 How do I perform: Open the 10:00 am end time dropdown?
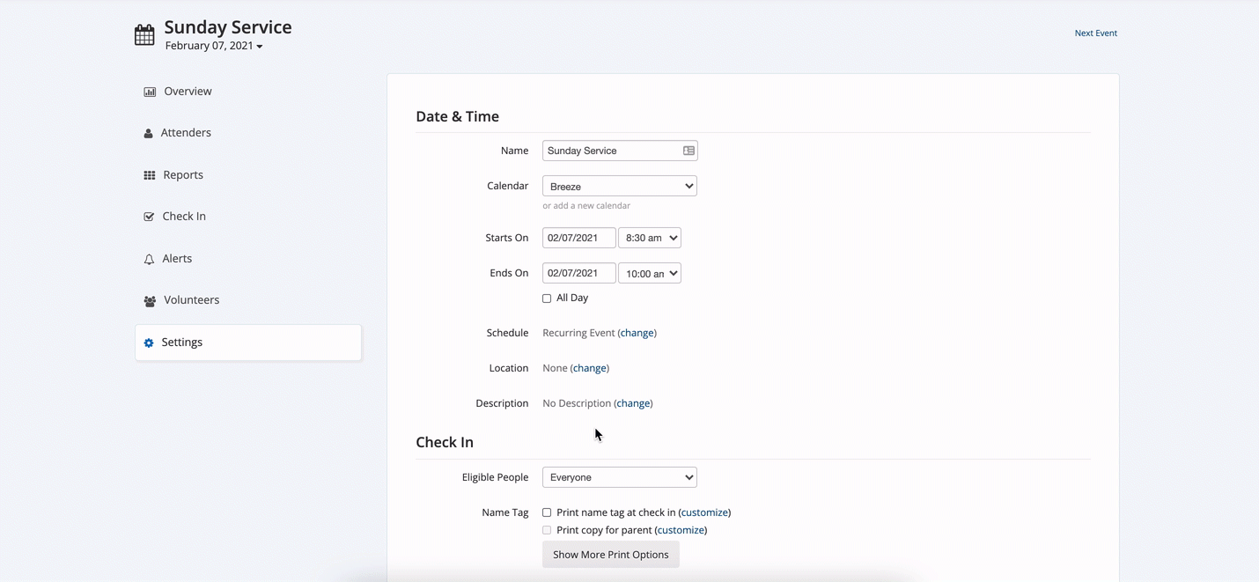point(650,273)
